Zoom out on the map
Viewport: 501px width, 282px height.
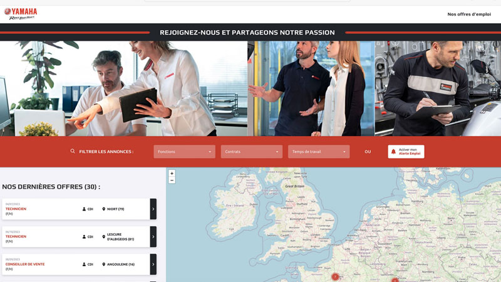tap(172, 180)
